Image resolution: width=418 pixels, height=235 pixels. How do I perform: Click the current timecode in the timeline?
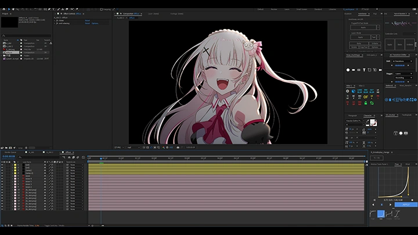pos(9,157)
